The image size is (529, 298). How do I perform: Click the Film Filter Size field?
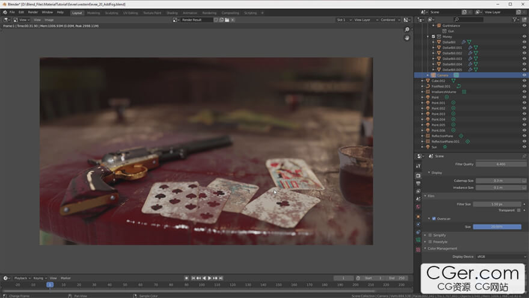[x=497, y=204]
